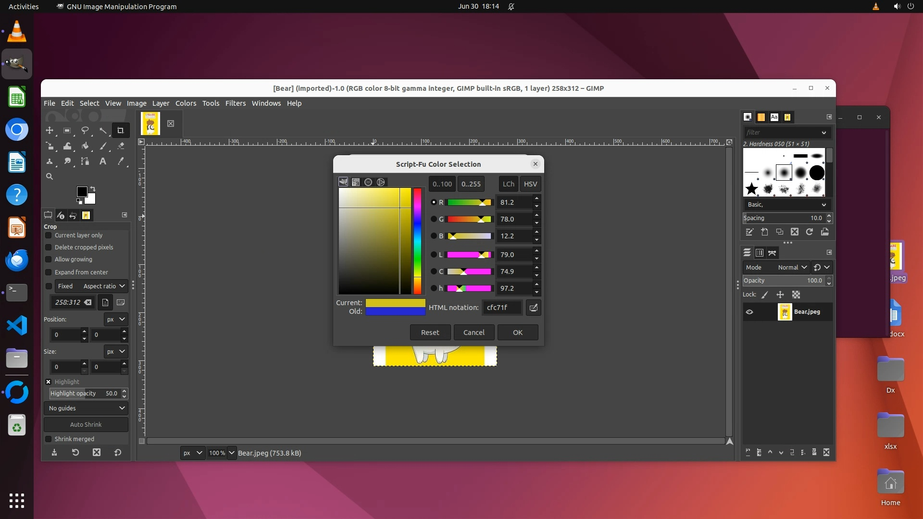
Task: Select the Move tool
Action: pos(50,130)
